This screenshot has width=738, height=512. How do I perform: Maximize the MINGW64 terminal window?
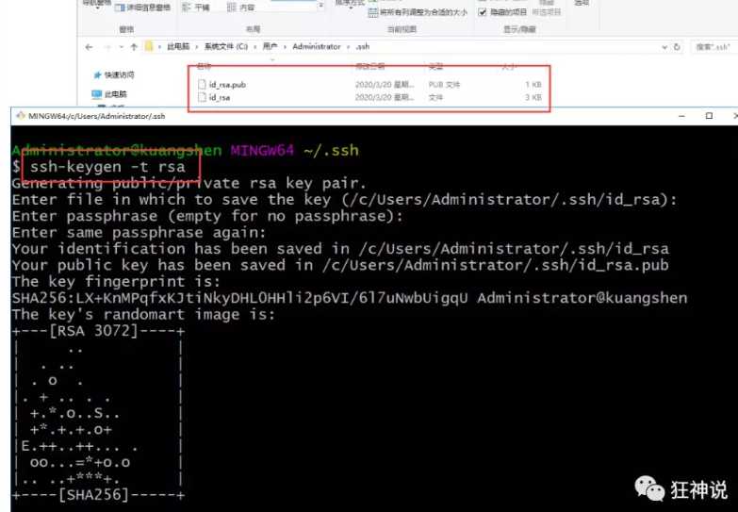[709, 116]
